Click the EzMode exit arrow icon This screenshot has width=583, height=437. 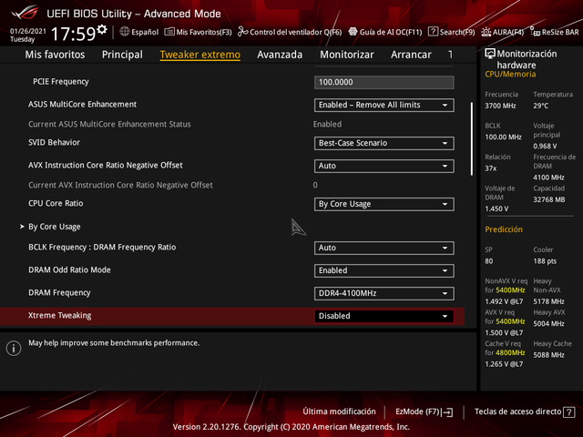tap(447, 412)
